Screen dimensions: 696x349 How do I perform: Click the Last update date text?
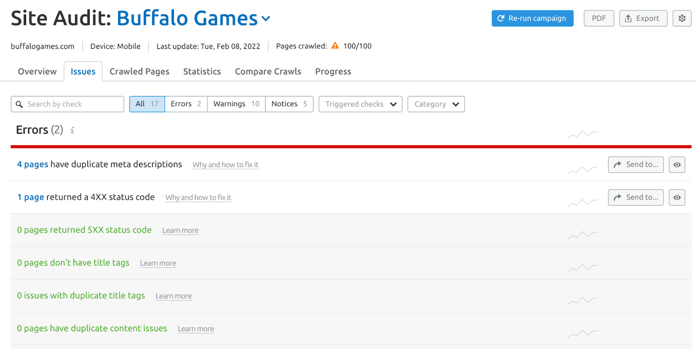pyautogui.click(x=208, y=46)
